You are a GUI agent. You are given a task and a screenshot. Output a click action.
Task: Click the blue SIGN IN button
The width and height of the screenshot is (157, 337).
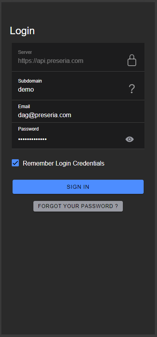(x=78, y=187)
